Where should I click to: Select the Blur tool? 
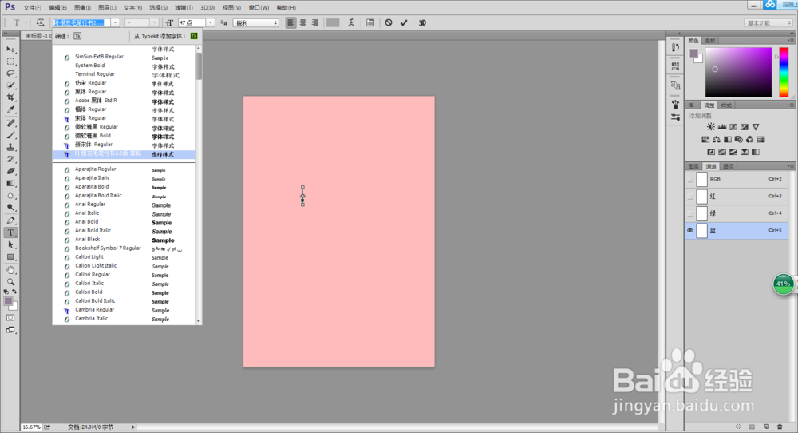10,195
